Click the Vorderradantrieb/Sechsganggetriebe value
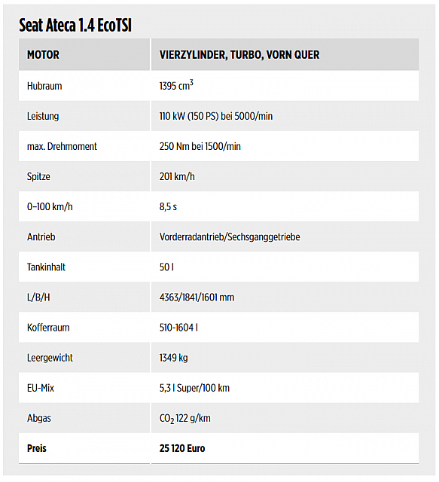The width and height of the screenshot is (439, 482). (x=230, y=237)
